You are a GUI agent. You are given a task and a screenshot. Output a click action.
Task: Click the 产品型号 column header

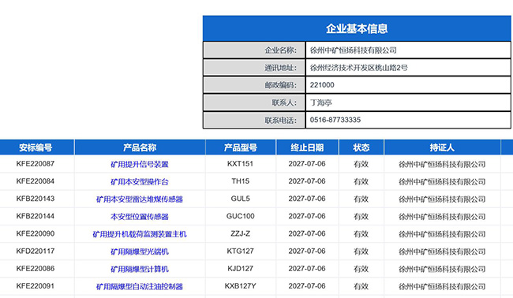coord(241,147)
